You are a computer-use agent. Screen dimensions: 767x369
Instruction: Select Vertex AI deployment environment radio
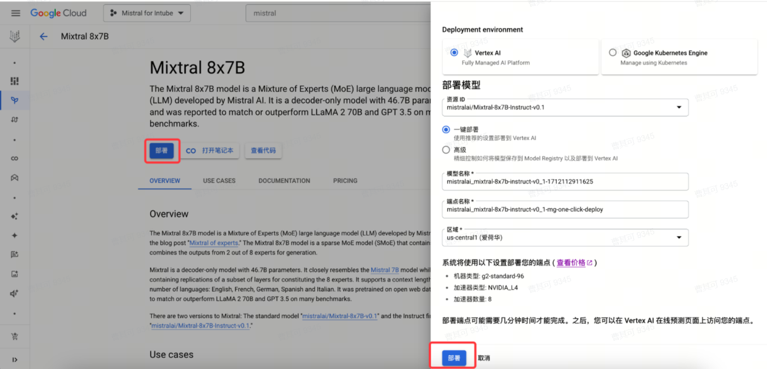(x=454, y=52)
